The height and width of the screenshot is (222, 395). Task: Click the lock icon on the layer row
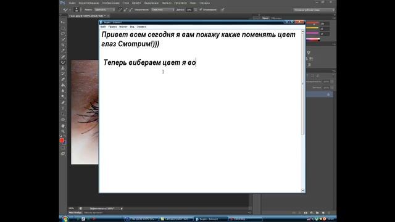click(328, 94)
